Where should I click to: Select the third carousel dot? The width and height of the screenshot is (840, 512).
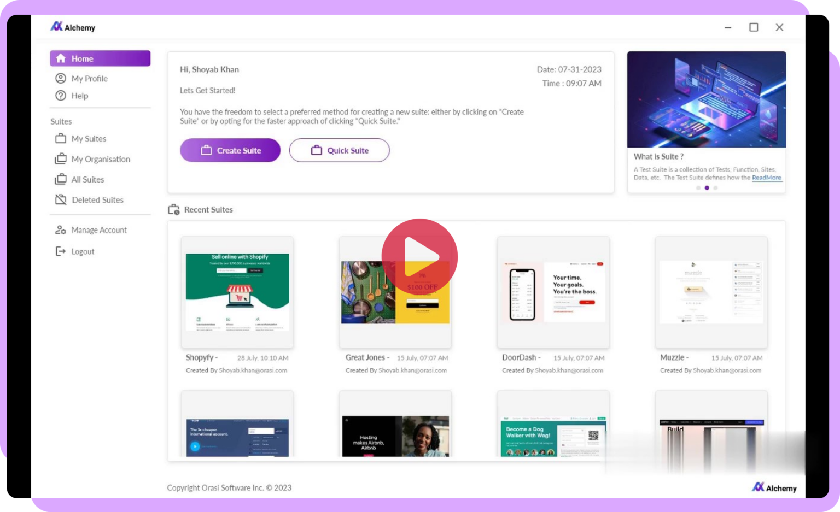(715, 188)
